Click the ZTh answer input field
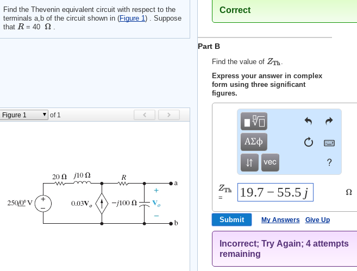Image resolution: width=357 pixels, height=271 pixels. 275,192
